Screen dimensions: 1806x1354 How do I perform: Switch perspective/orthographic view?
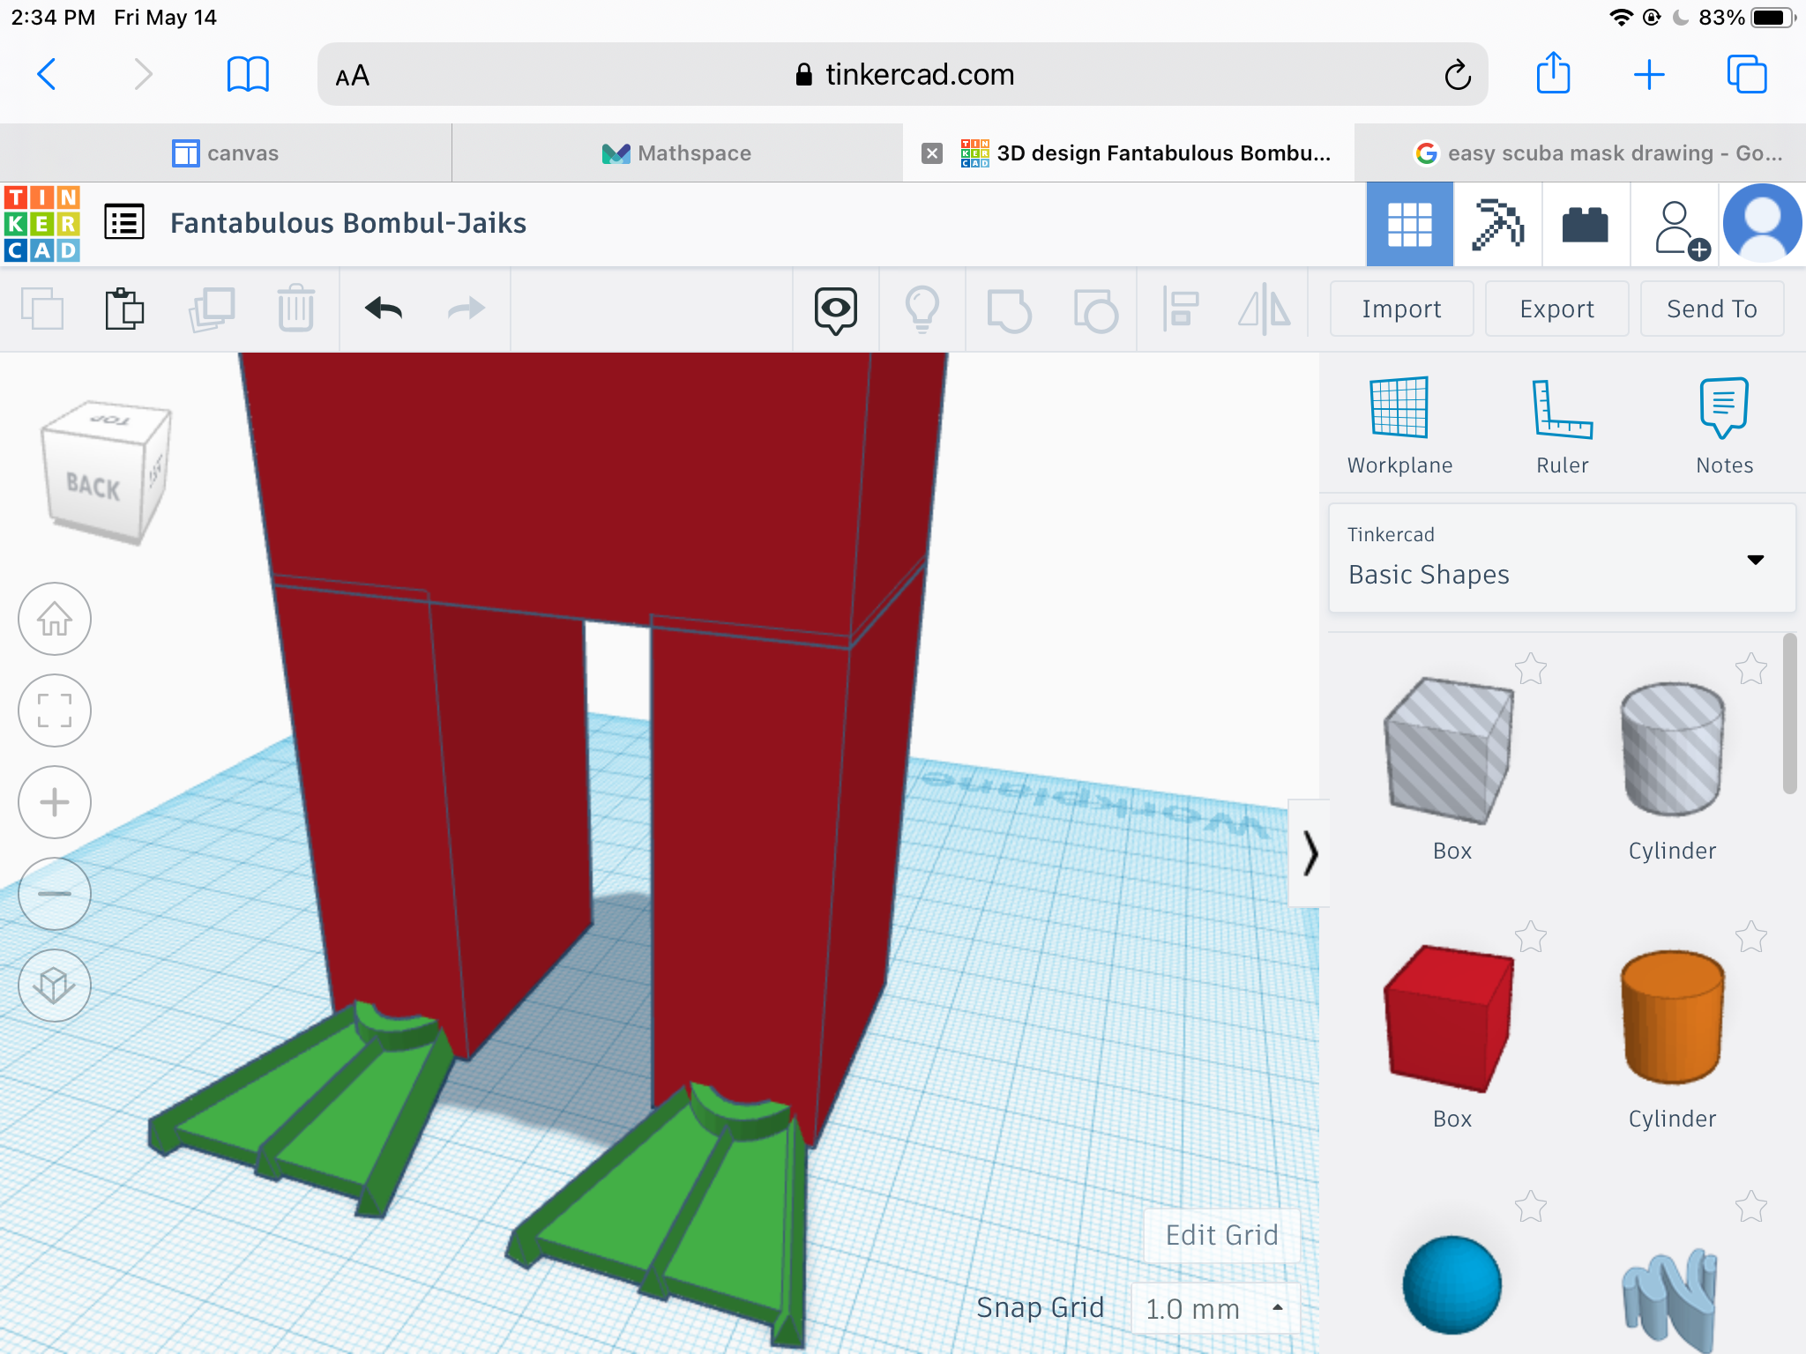[55, 986]
